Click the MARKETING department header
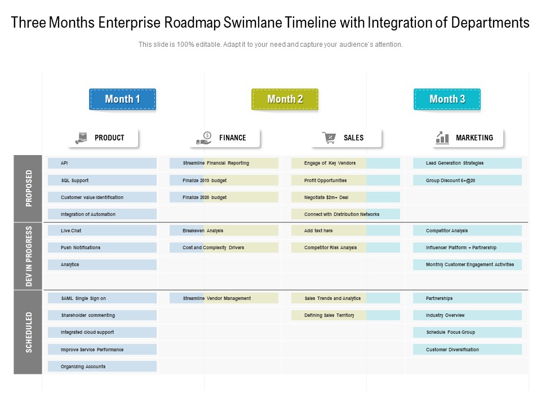 click(468, 138)
